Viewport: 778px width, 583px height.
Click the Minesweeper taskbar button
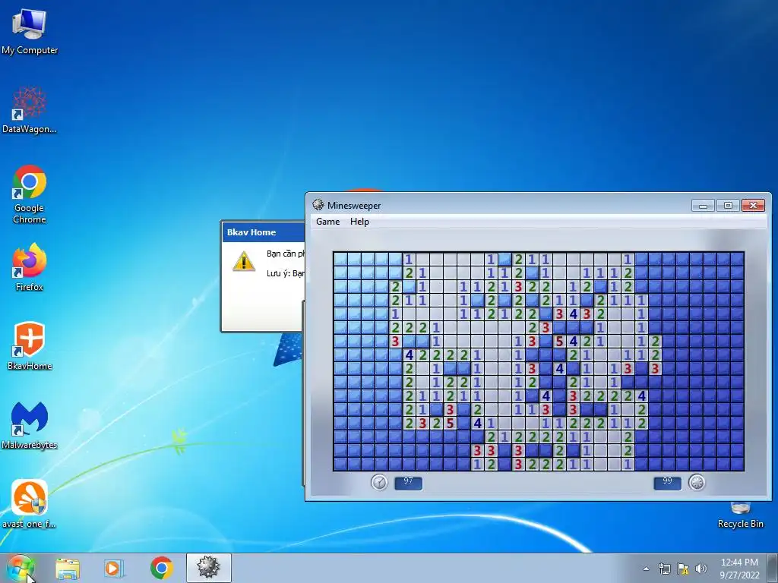[x=208, y=568]
